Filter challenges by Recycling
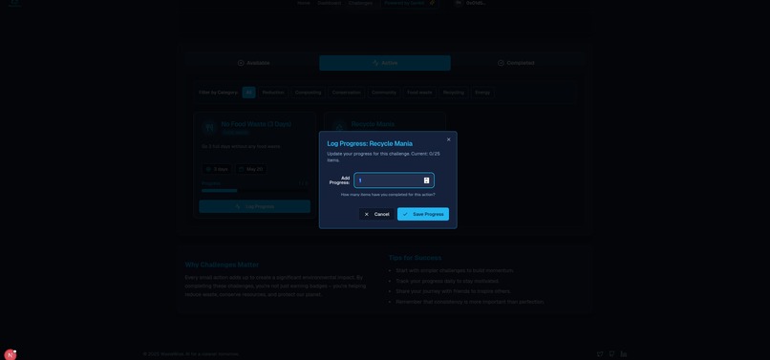770x360 pixels. [453, 93]
